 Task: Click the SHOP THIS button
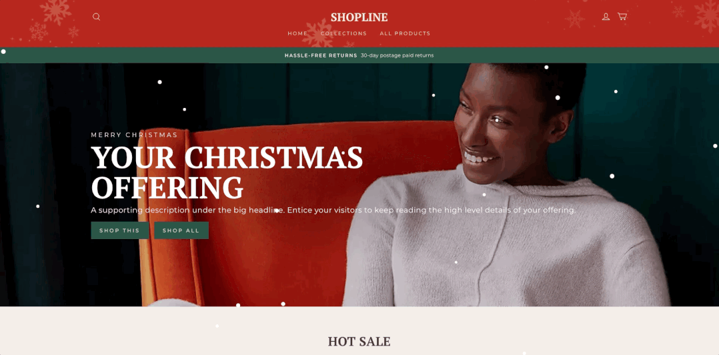click(x=119, y=230)
